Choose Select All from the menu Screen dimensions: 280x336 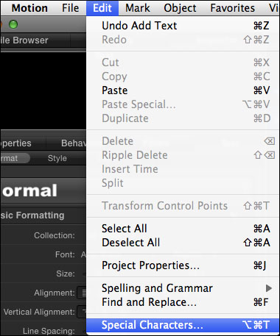pos(183,229)
